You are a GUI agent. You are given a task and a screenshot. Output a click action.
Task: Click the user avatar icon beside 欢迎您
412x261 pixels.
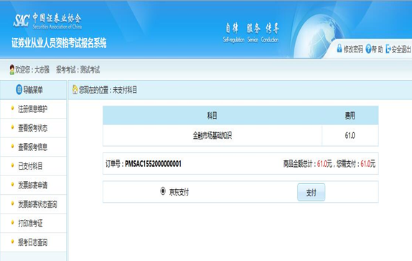tap(11, 70)
